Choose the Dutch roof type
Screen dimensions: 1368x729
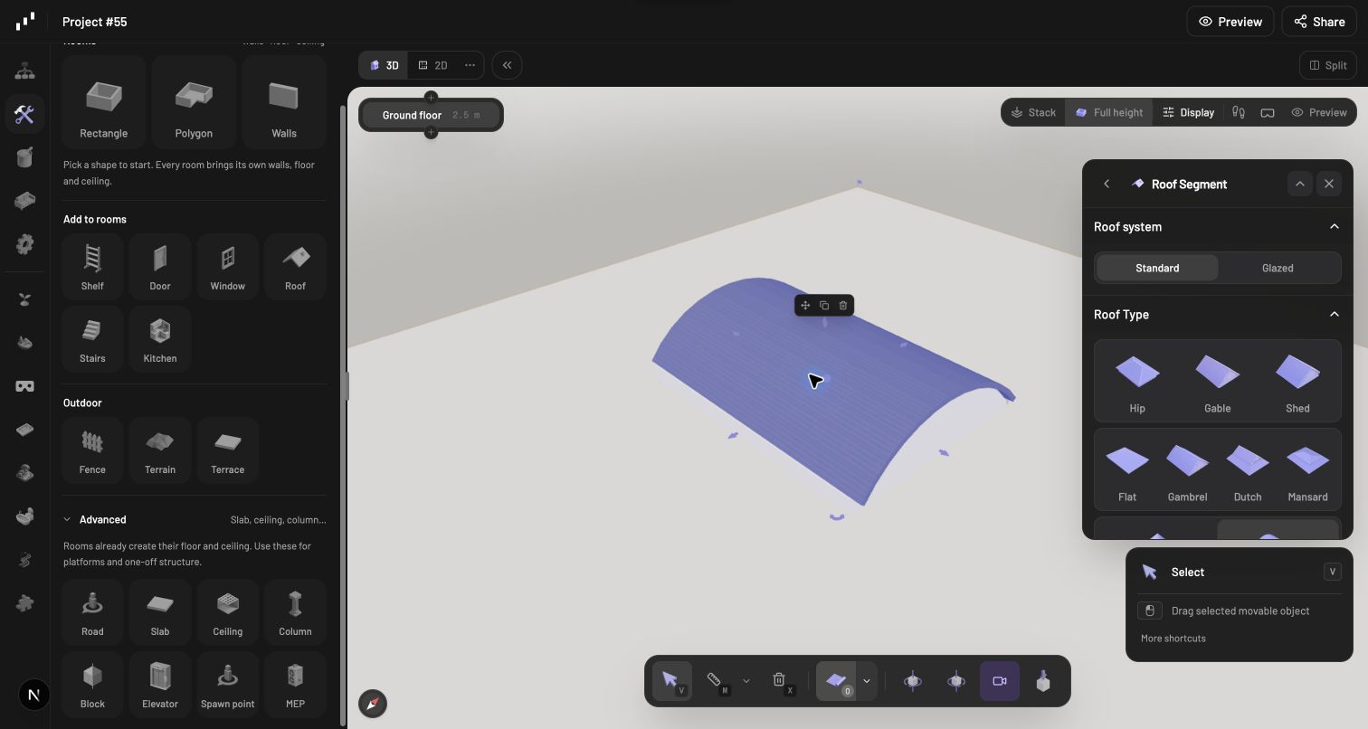(1248, 469)
